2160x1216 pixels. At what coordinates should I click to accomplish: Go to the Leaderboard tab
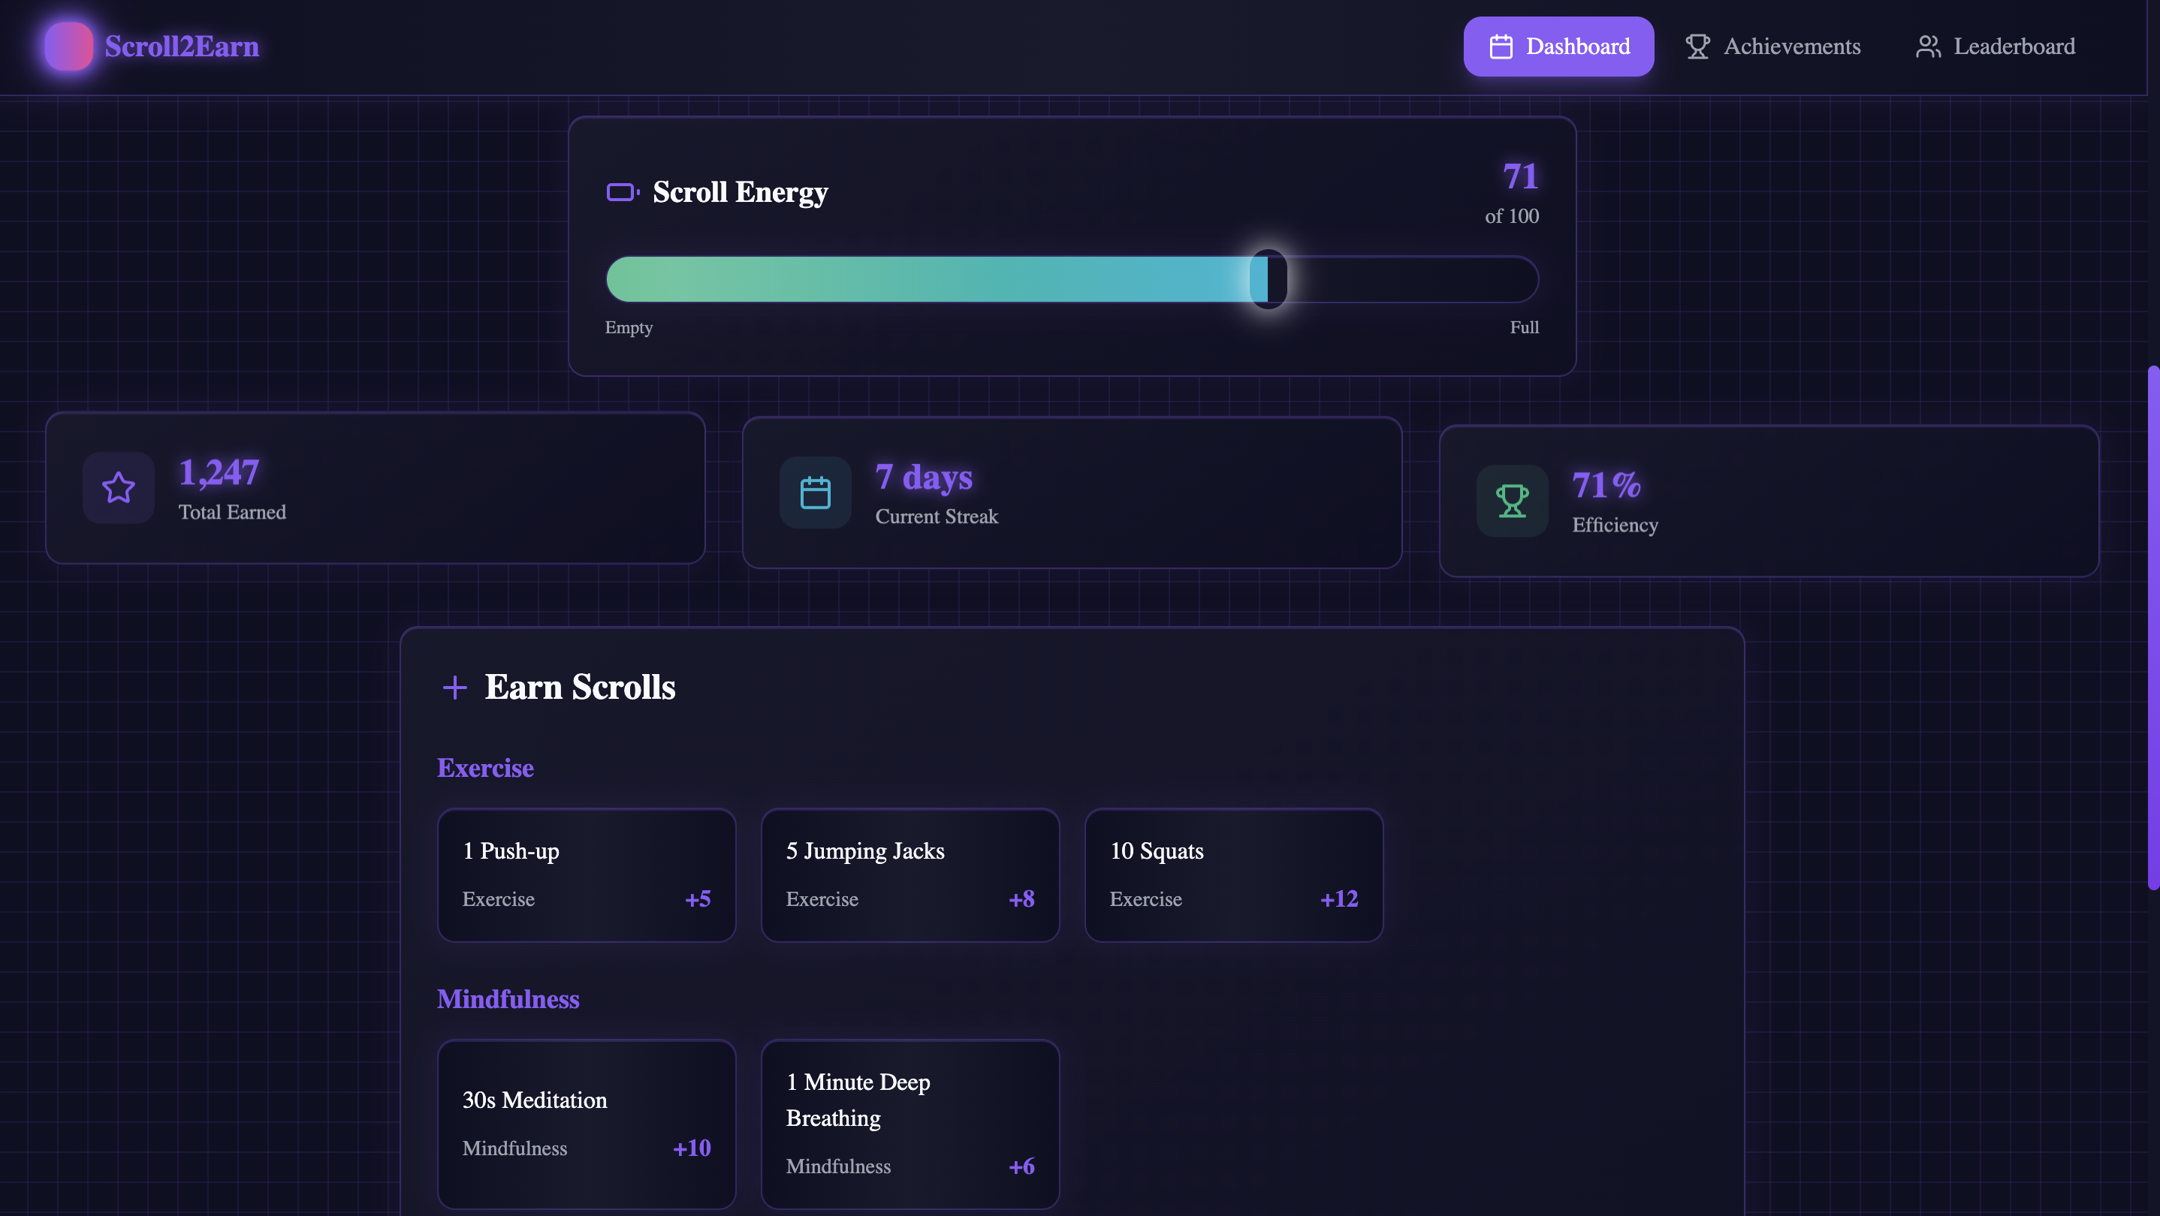[x=2014, y=46]
